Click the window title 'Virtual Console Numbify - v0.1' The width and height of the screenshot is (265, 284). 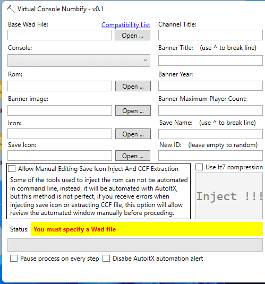tap(61, 9)
